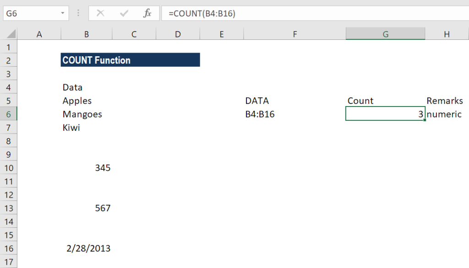The height and width of the screenshot is (268, 469).
Task: Select the cell with date 2/28/2013
Action: [87, 248]
